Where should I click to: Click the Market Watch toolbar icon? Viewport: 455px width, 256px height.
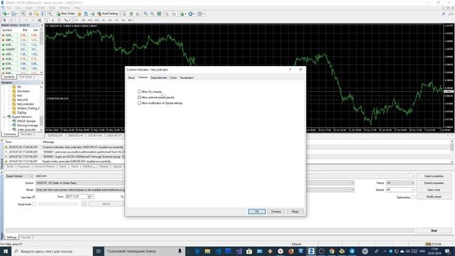[23, 14]
